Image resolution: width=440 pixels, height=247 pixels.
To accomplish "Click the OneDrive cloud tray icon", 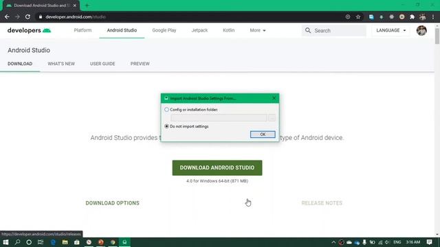I will point(349,242).
